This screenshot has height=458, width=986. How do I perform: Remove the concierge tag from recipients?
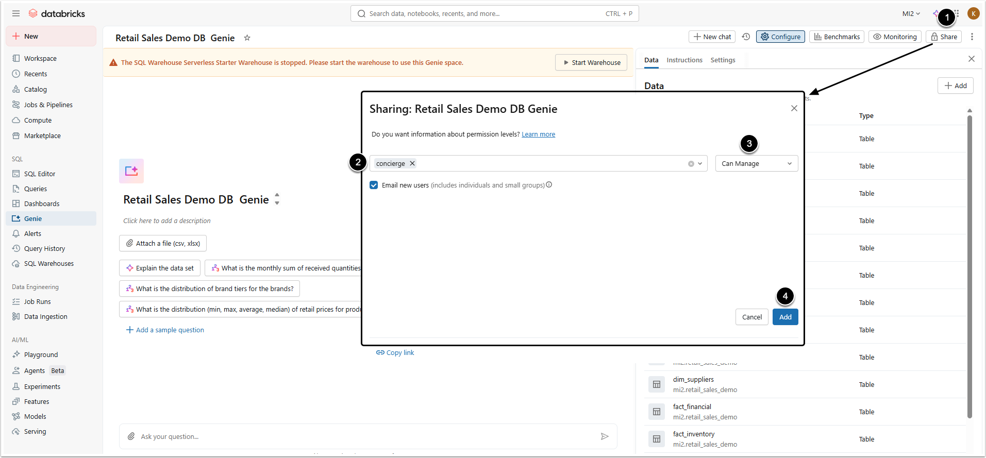click(412, 163)
